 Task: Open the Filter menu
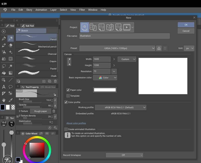tap(82, 10)
